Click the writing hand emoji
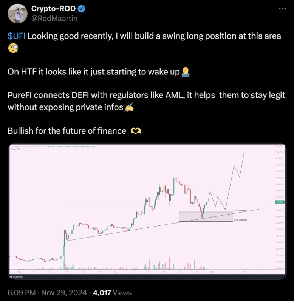Image resolution: width=294 pixels, height=301 pixels. click(x=129, y=107)
